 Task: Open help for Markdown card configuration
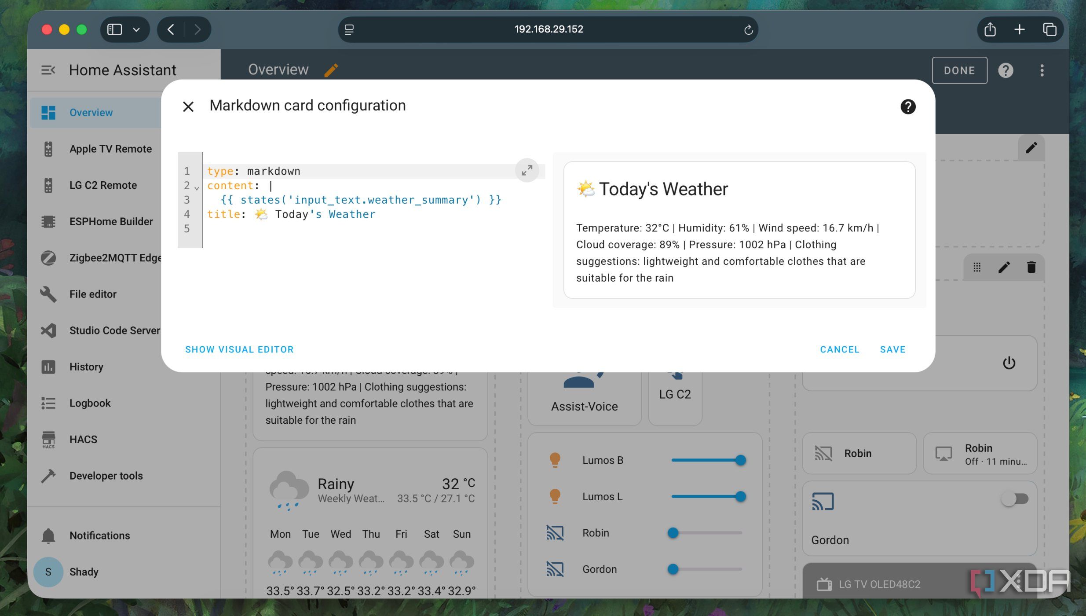pos(908,106)
